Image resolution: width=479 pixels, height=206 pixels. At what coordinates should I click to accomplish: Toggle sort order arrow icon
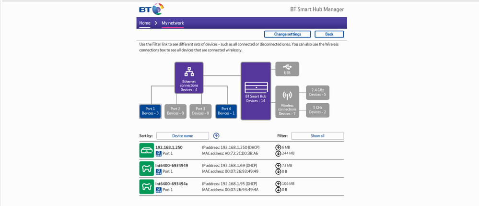tap(216, 135)
